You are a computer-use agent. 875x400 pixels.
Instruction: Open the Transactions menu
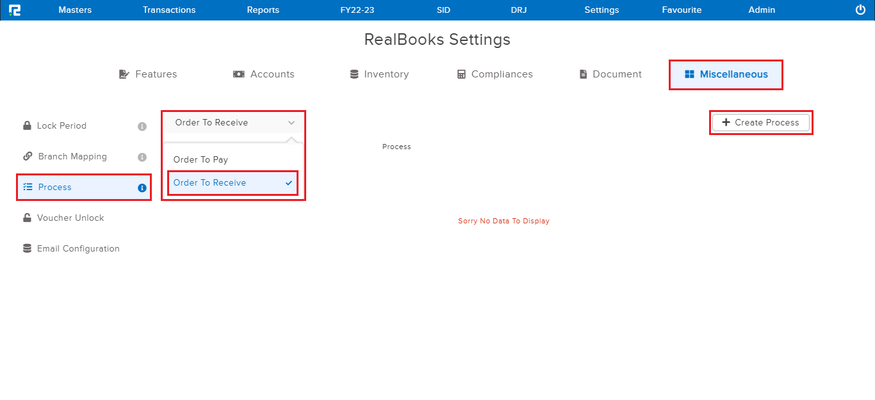pyautogui.click(x=169, y=10)
